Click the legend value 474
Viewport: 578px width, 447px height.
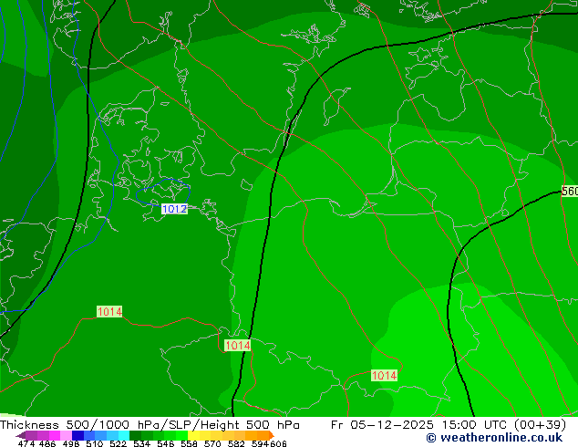point(26,443)
